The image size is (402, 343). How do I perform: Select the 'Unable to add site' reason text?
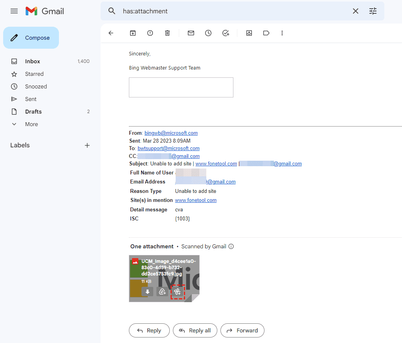tap(196, 191)
